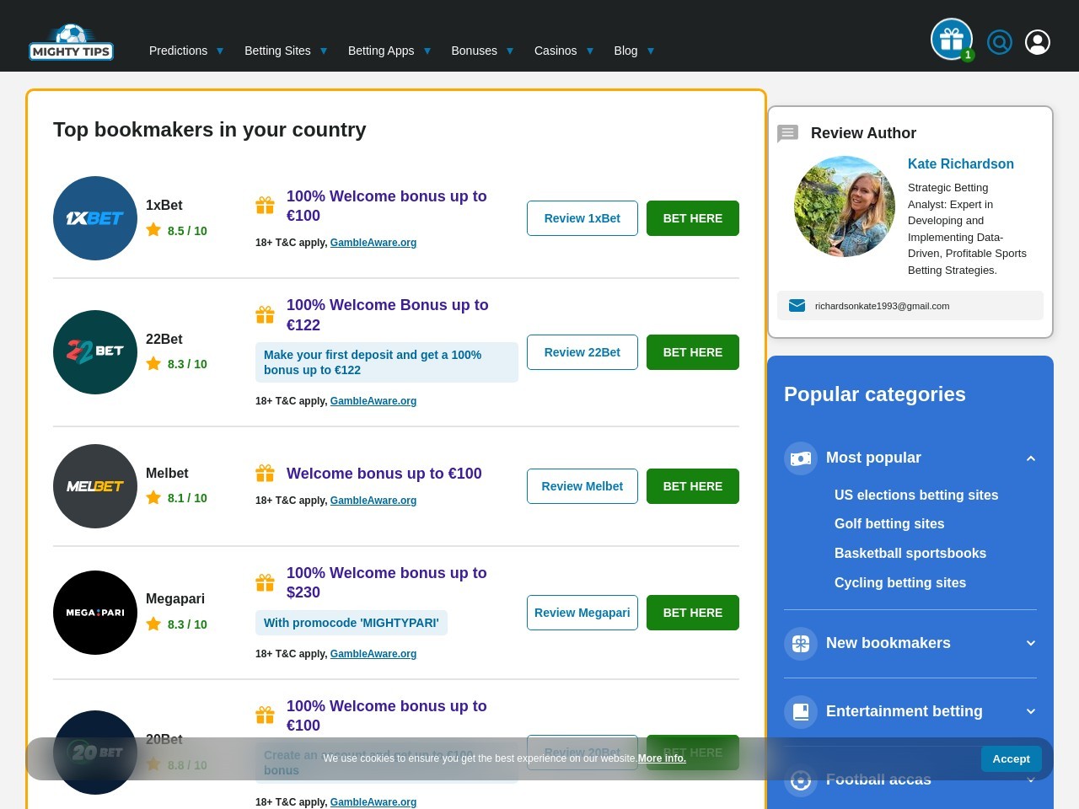Open Kate Richardson author name link
1079x809 pixels.
(961, 163)
